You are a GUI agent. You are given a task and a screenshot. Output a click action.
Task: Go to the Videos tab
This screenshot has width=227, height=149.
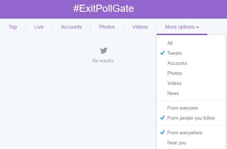(140, 27)
